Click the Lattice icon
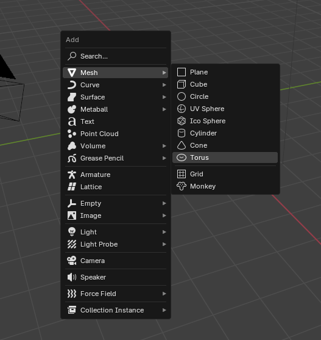Screen dimensions: 321x340 point(72,187)
